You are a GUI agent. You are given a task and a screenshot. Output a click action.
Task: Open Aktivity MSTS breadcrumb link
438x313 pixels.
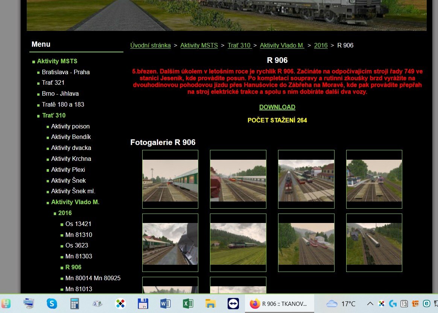pyautogui.click(x=199, y=45)
